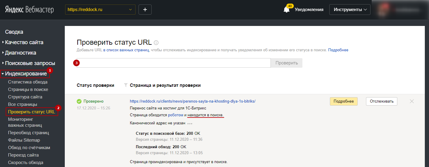Click the Последний обход: 200 OK text
This screenshot has width=429, height=167.
click(161, 147)
